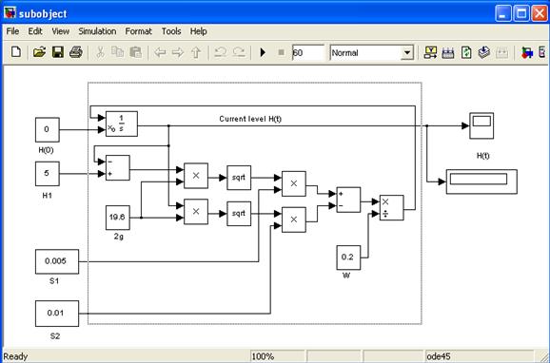Open the Format menu

[x=139, y=31]
